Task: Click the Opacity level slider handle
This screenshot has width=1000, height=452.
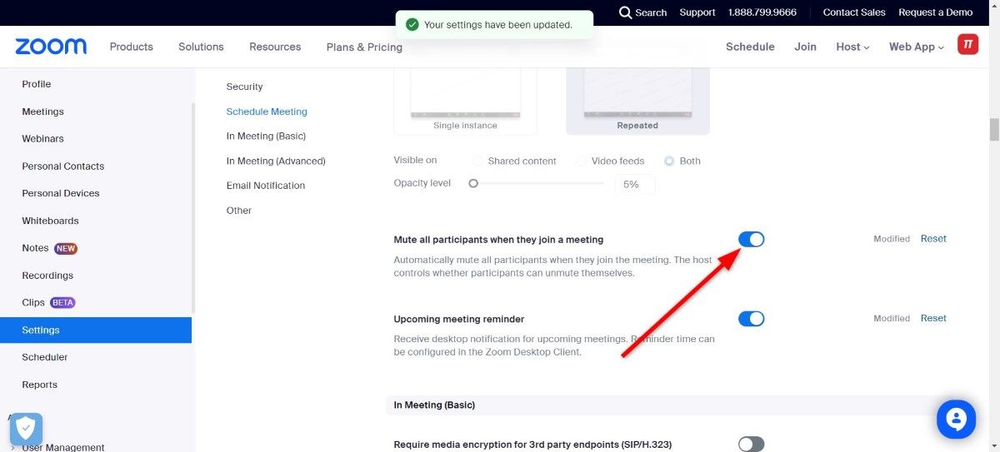Action: tap(473, 183)
